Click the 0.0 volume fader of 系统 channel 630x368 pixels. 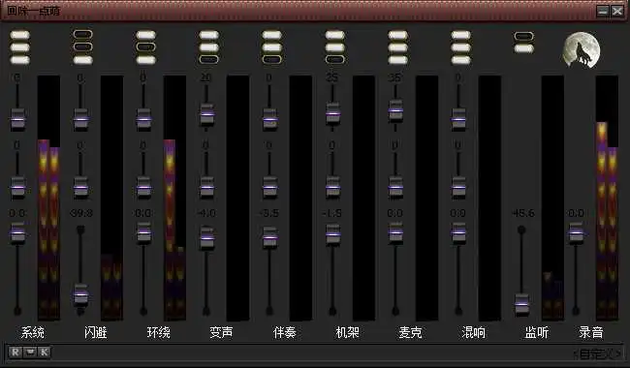click(x=17, y=233)
